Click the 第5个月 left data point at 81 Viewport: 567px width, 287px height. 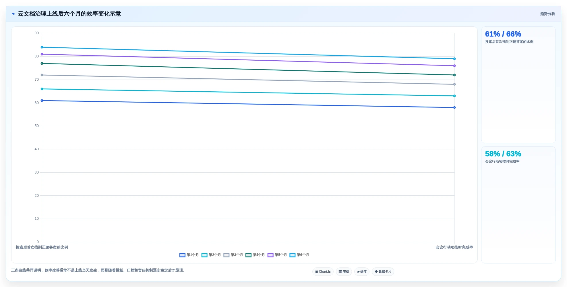pyautogui.click(x=42, y=54)
